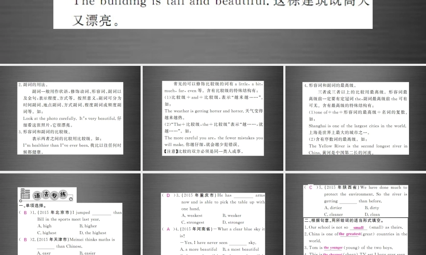Screen dimensions: 426x255
Task: Click the notebook icon beside 语法专练 heading
Action: (26, 194)
